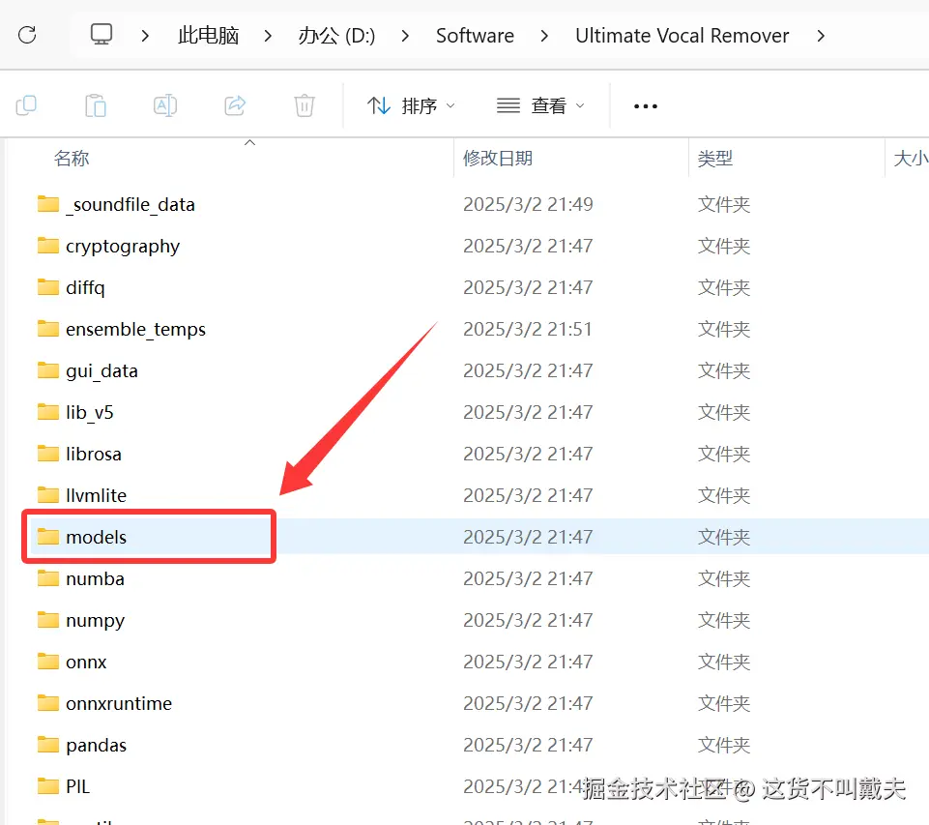Select the models folder
The image size is (929, 825).
point(96,537)
